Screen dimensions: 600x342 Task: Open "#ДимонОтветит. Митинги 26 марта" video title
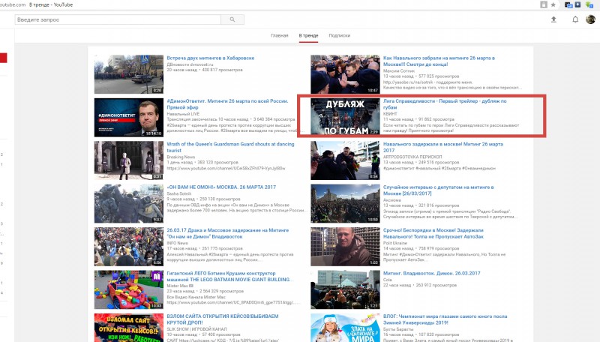(x=227, y=104)
